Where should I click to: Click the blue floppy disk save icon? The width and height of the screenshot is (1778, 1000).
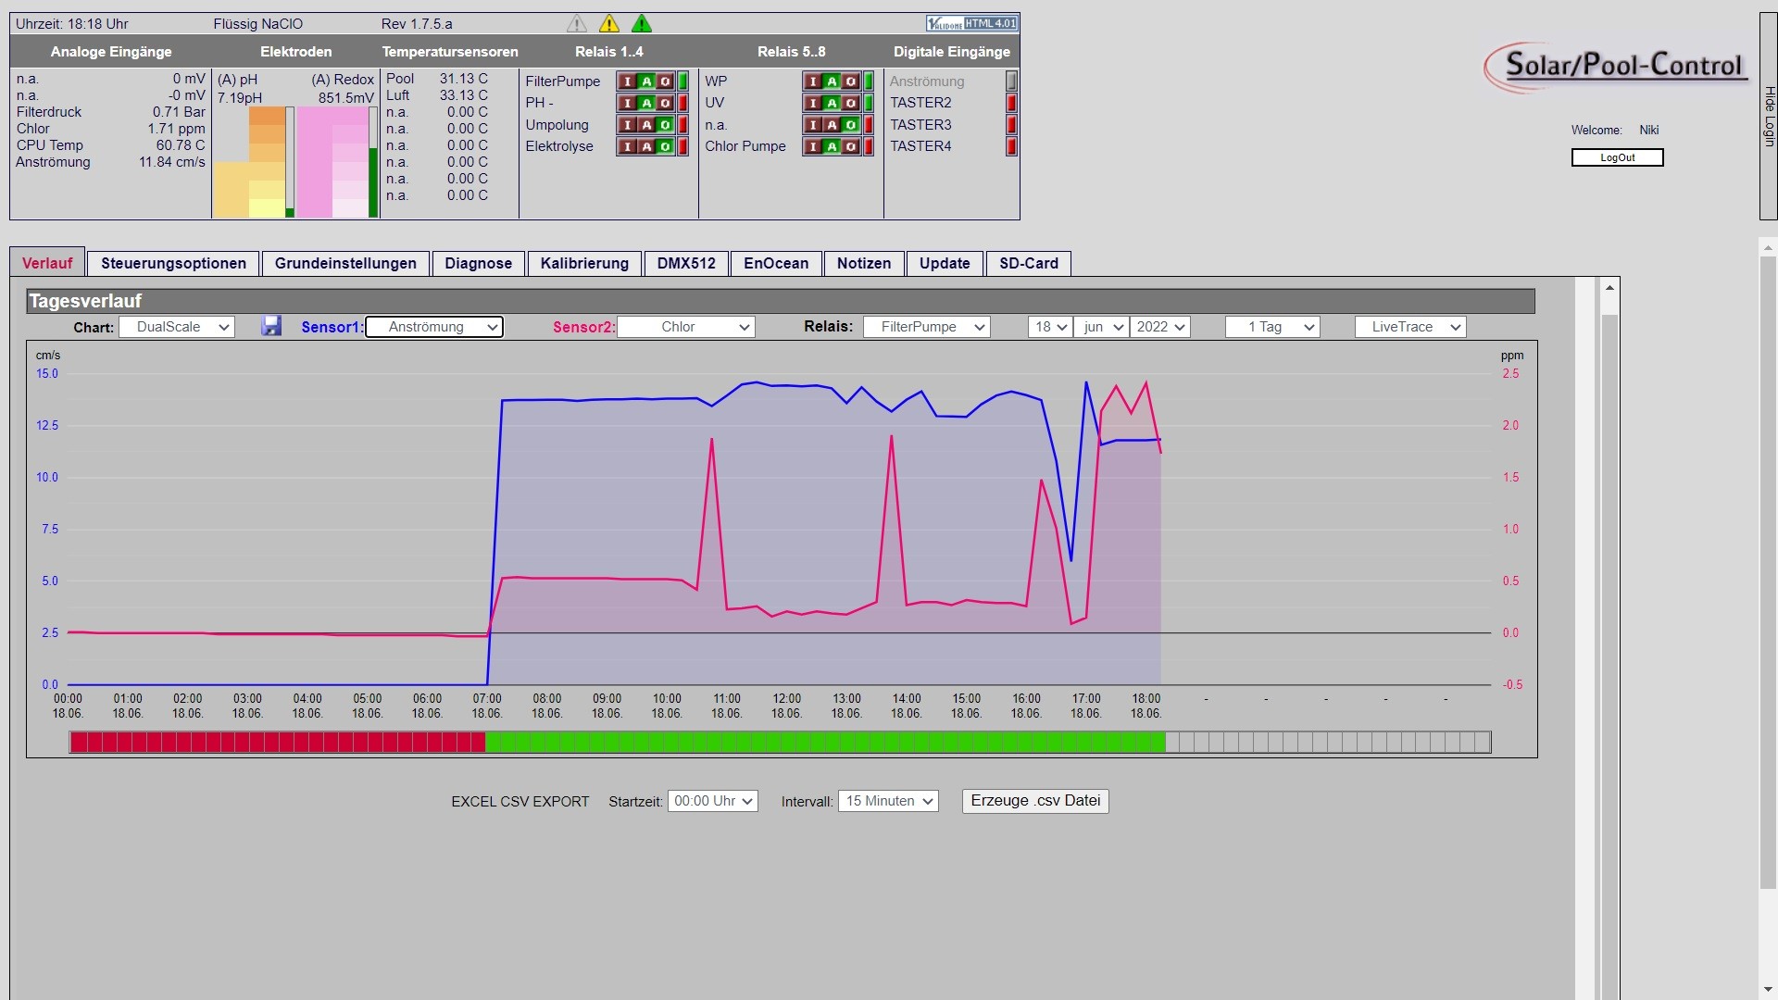pyautogui.click(x=270, y=326)
